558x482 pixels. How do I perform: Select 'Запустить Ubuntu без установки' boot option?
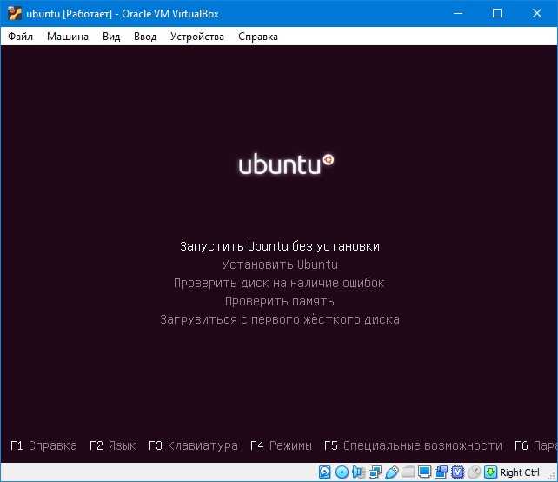280,246
